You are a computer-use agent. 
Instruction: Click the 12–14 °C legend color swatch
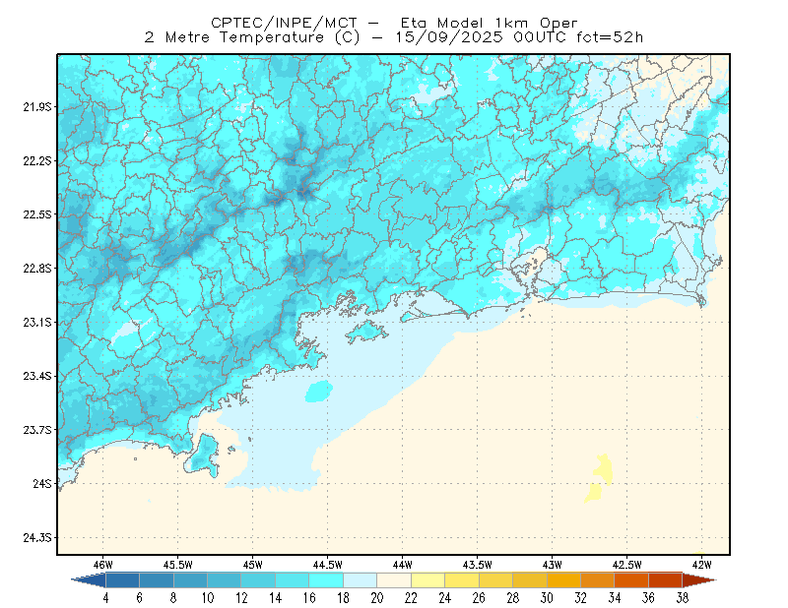coord(258,579)
